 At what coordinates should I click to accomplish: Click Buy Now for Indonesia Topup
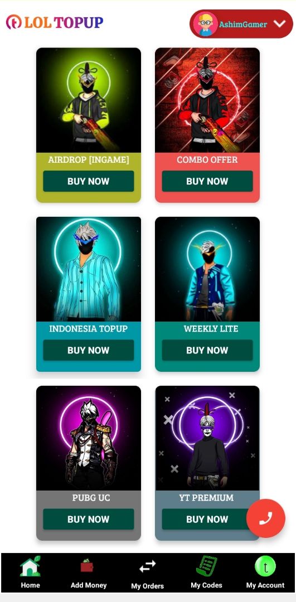pyautogui.click(x=88, y=350)
